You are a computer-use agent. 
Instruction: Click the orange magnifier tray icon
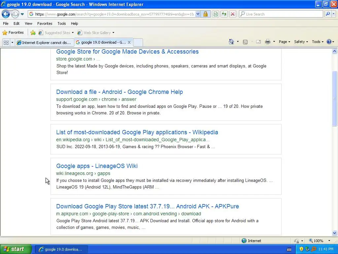click(314, 249)
